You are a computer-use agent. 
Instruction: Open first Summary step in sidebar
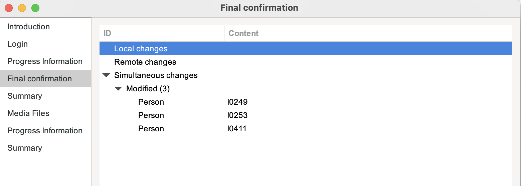pyautogui.click(x=25, y=96)
